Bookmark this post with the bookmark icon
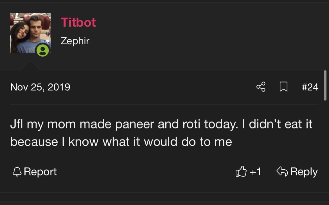The image size is (329, 205). [283, 87]
